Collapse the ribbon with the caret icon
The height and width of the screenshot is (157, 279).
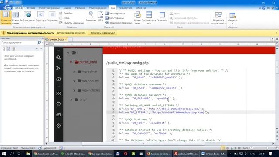[x=260, y=8]
